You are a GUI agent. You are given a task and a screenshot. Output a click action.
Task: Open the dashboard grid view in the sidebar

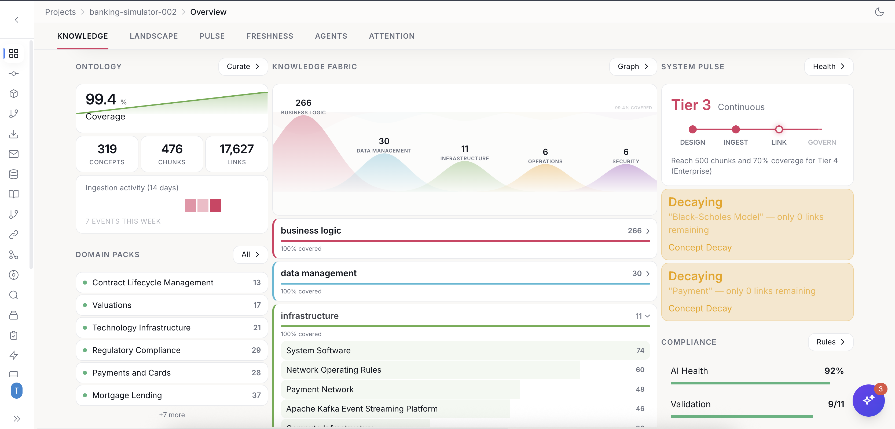(14, 53)
